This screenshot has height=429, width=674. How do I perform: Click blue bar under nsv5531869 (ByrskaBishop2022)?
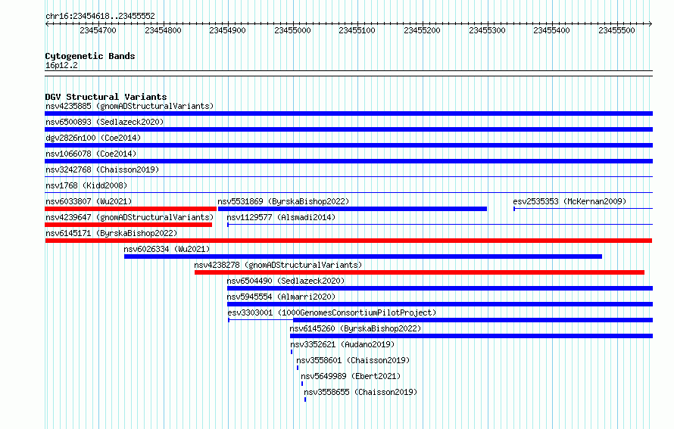click(x=352, y=209)
